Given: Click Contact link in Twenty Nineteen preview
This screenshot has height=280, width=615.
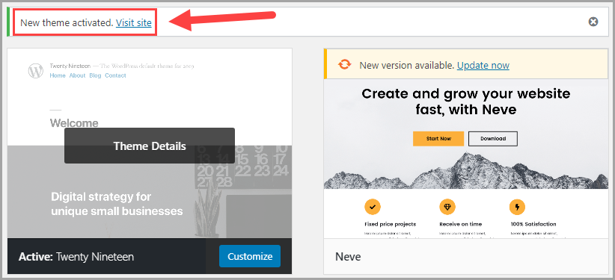Looking at the screenshot, I should point(115,75).
